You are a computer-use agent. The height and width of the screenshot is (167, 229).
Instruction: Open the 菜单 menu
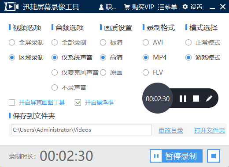[x=167, y=7]
